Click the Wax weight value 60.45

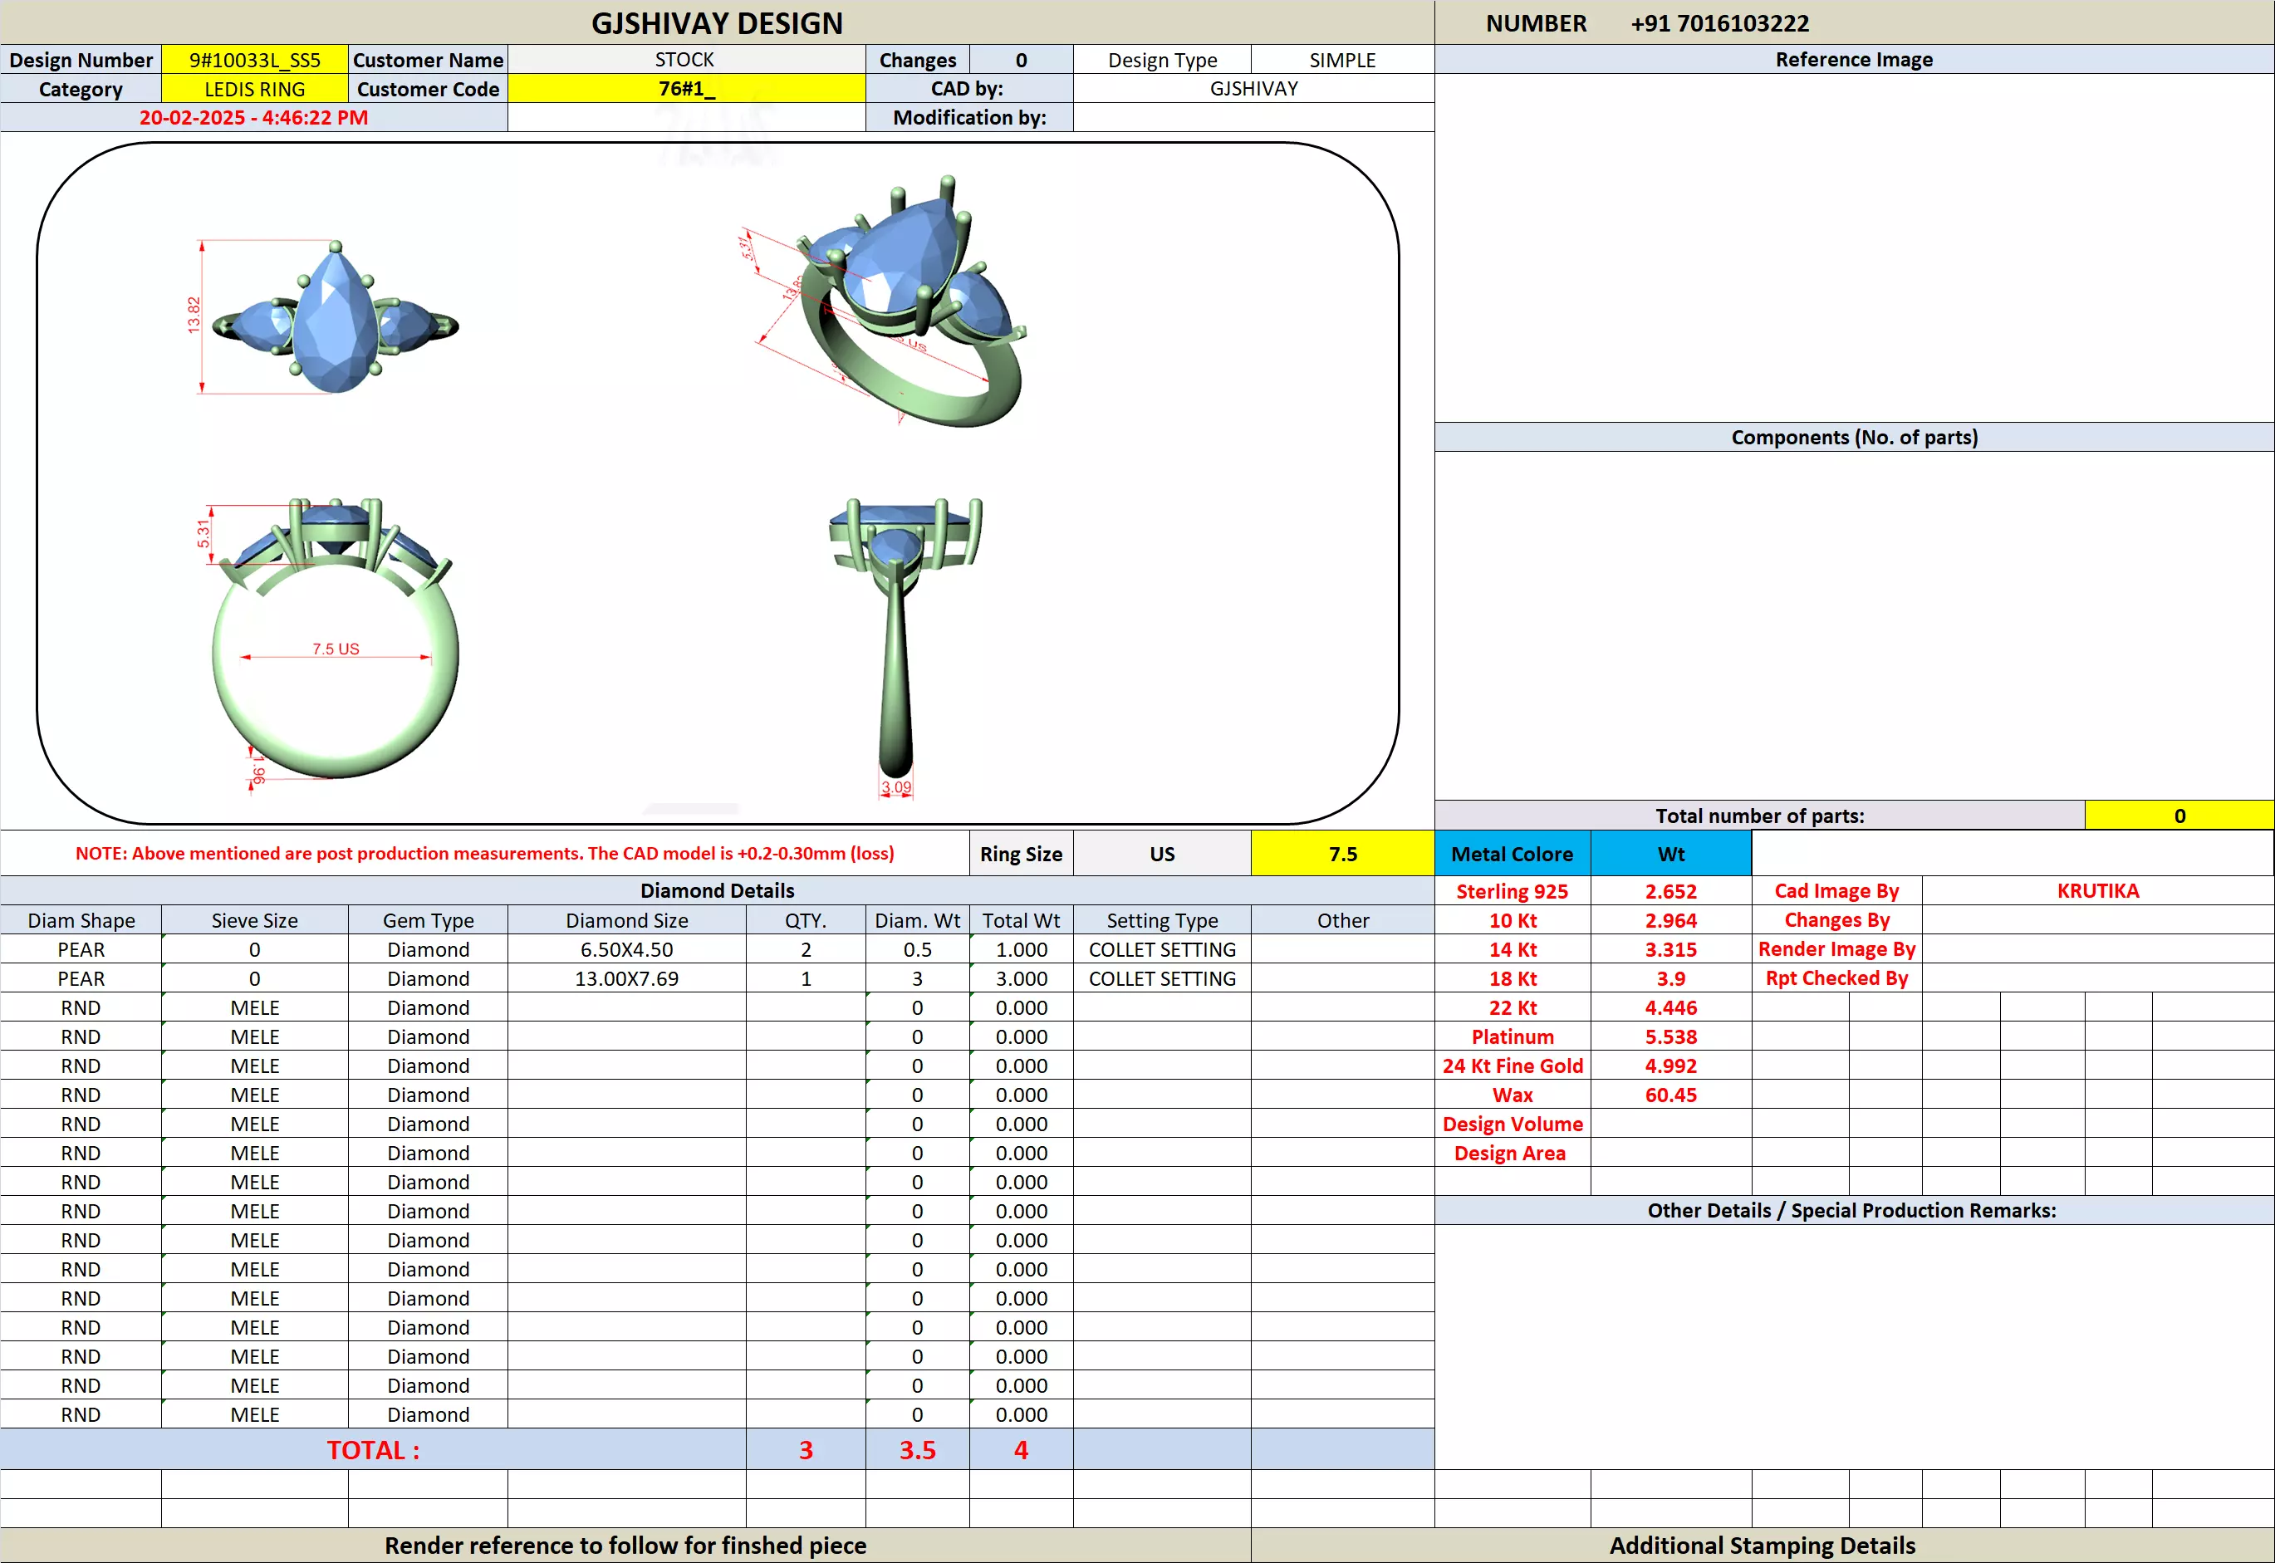point(1669,1095)
